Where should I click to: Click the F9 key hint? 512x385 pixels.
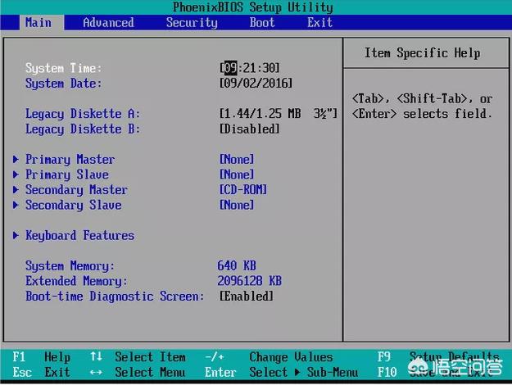384,357
